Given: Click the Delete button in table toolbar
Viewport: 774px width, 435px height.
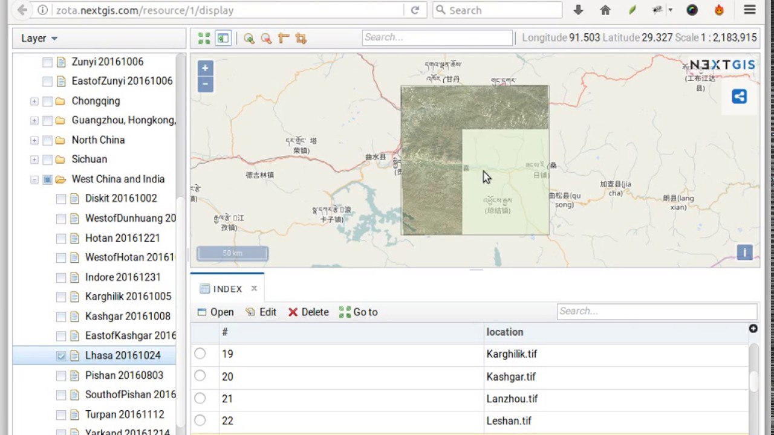Looking at the screenshot, I should click(308, 312).
